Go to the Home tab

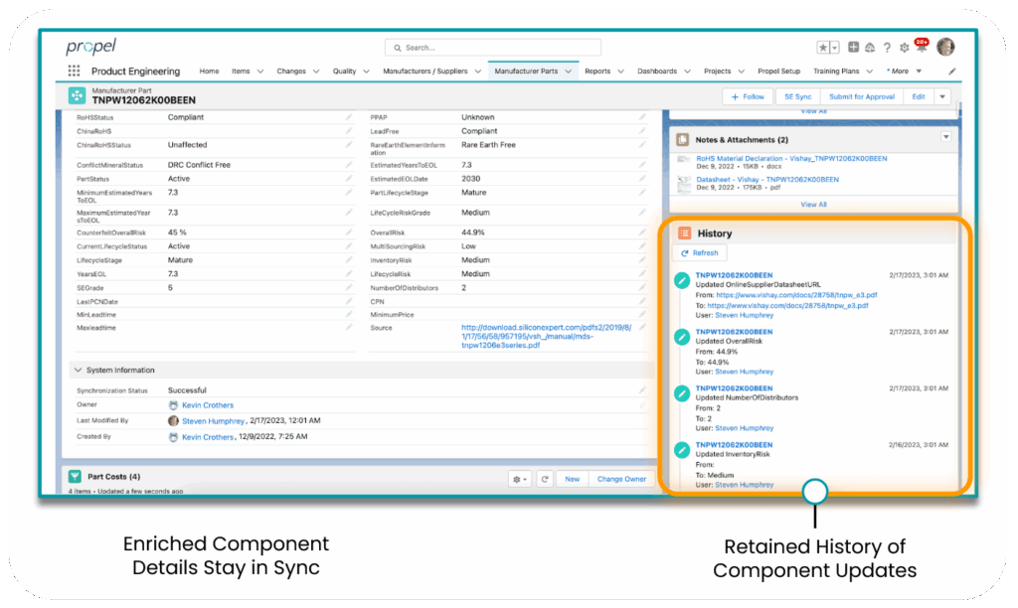pos(209,72)
